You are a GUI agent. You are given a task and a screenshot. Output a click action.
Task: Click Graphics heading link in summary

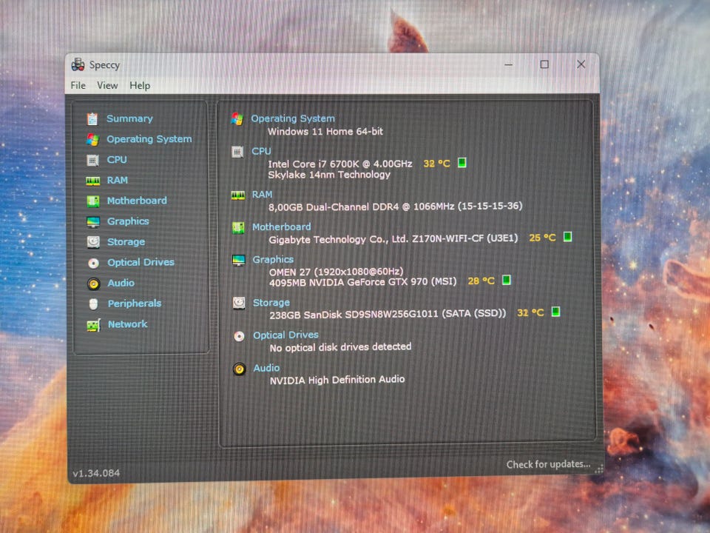coord(273,260)
